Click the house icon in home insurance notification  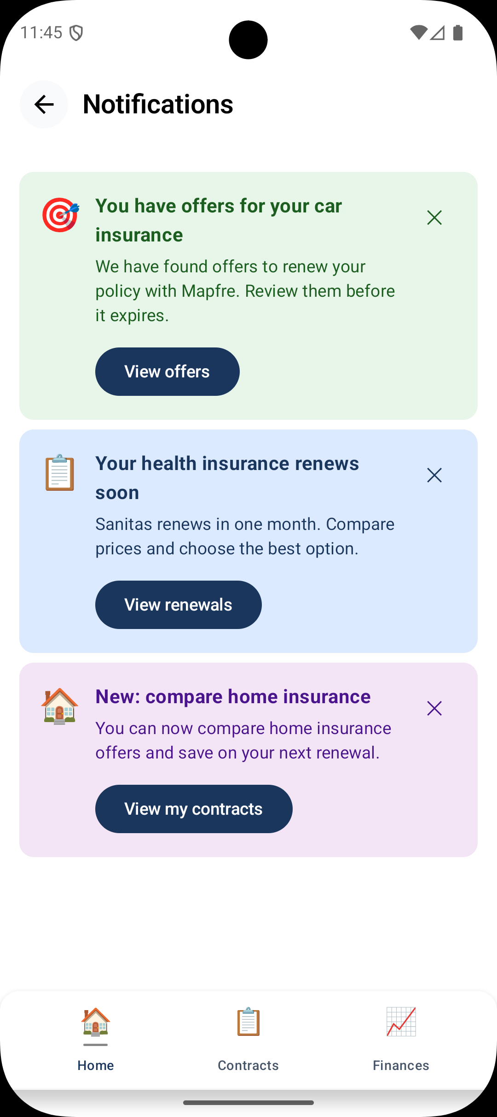60,706
